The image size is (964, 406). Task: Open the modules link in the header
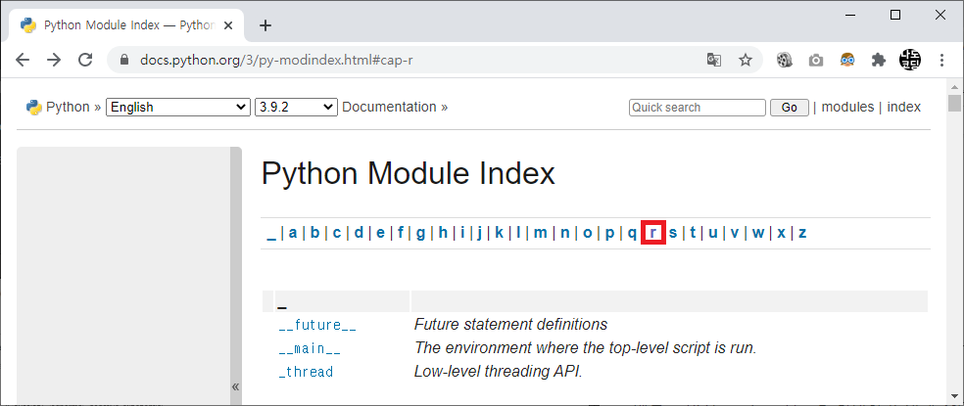pyautogui.click(x=847, y=107)
